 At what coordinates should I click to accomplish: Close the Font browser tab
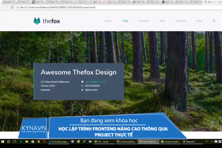tap(42, 2)
